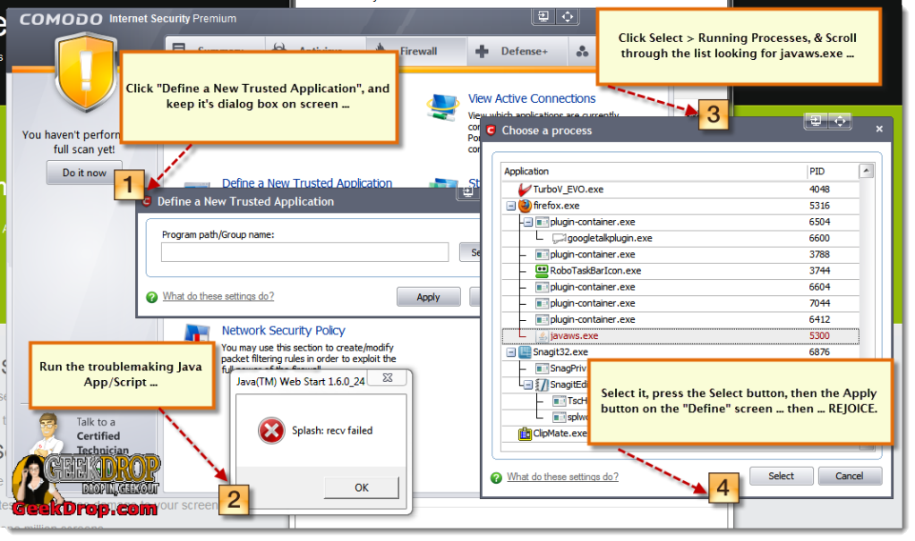Close the Java Web Start error dialog
Image resolution: width=915 pixels, height=541 pixels.
[x=388, y=377]
